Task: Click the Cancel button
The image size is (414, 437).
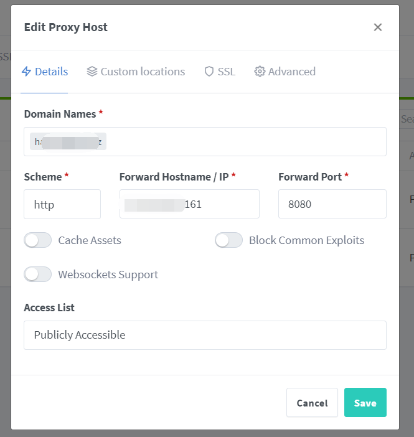Action: coord(312,403)
